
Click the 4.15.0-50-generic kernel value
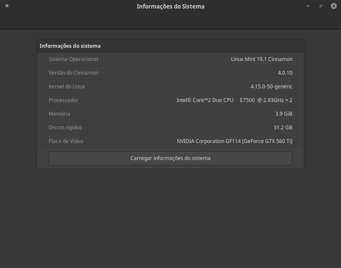click(x=271, y=87)
